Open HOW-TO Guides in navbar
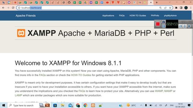193x108 pixels. (138, 16)
